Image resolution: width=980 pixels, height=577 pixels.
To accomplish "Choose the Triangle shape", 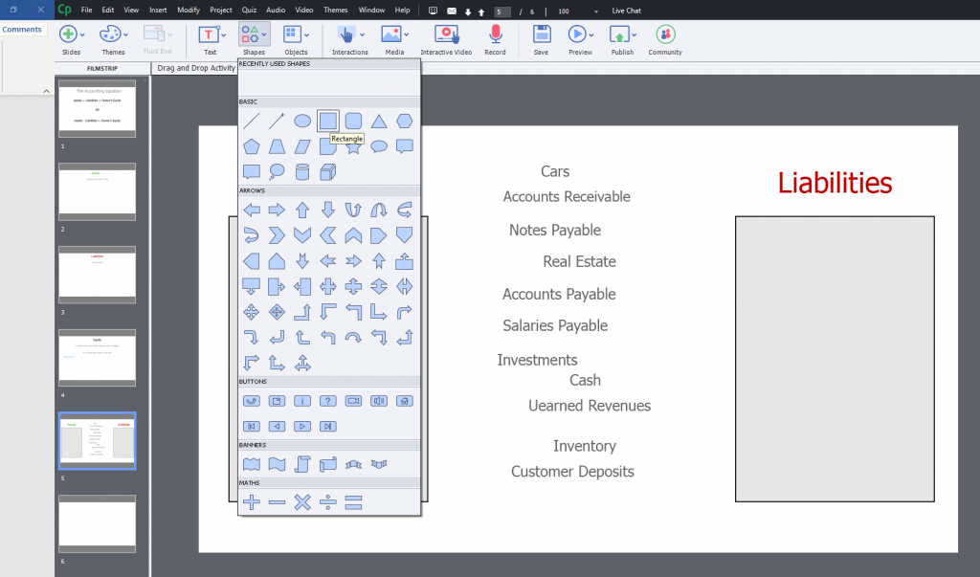I will pos(379,121).
